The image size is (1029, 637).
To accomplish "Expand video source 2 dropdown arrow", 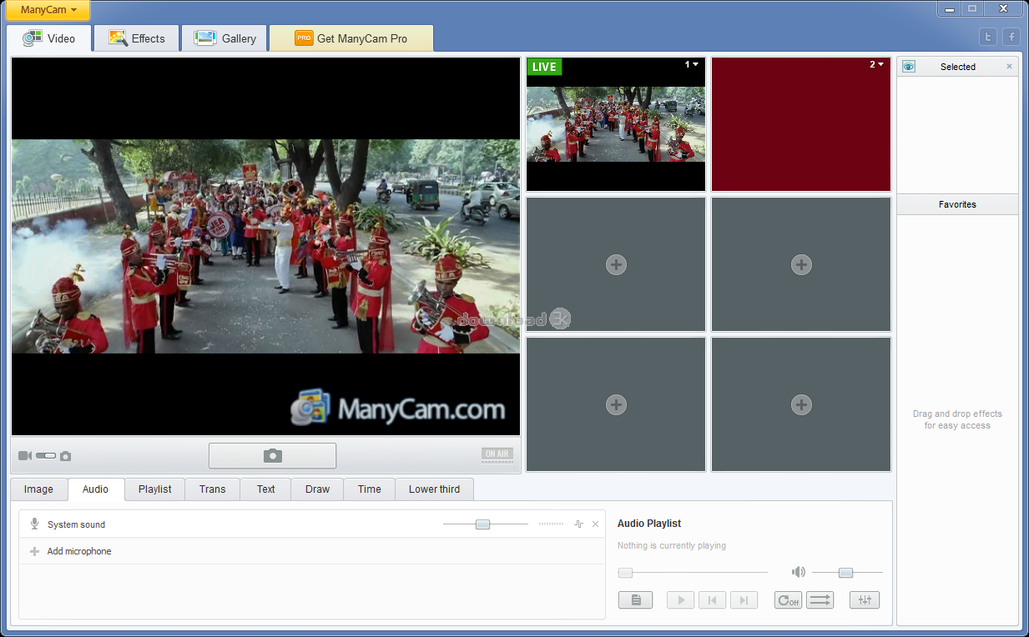I will [880, 64].
